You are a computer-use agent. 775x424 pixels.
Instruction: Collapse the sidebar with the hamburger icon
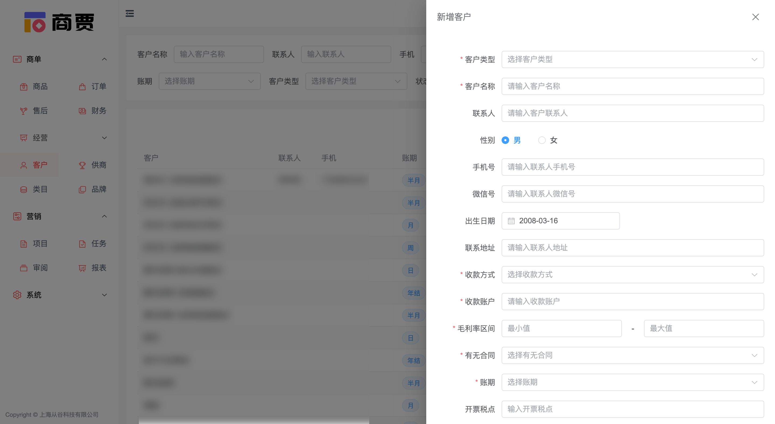pos(130,13)
